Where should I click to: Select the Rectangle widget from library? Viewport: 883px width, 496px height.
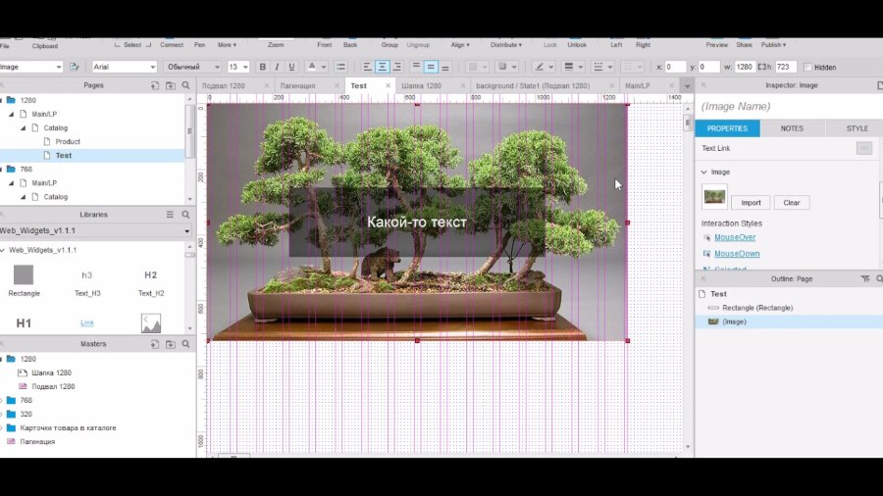(x=24, y=280)
